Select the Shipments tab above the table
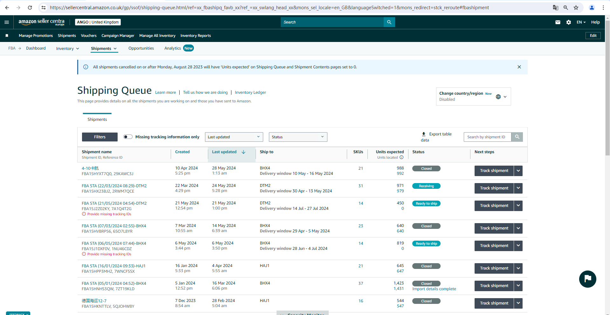The height and width of the screenshot is (315, 610). point(97,120)
